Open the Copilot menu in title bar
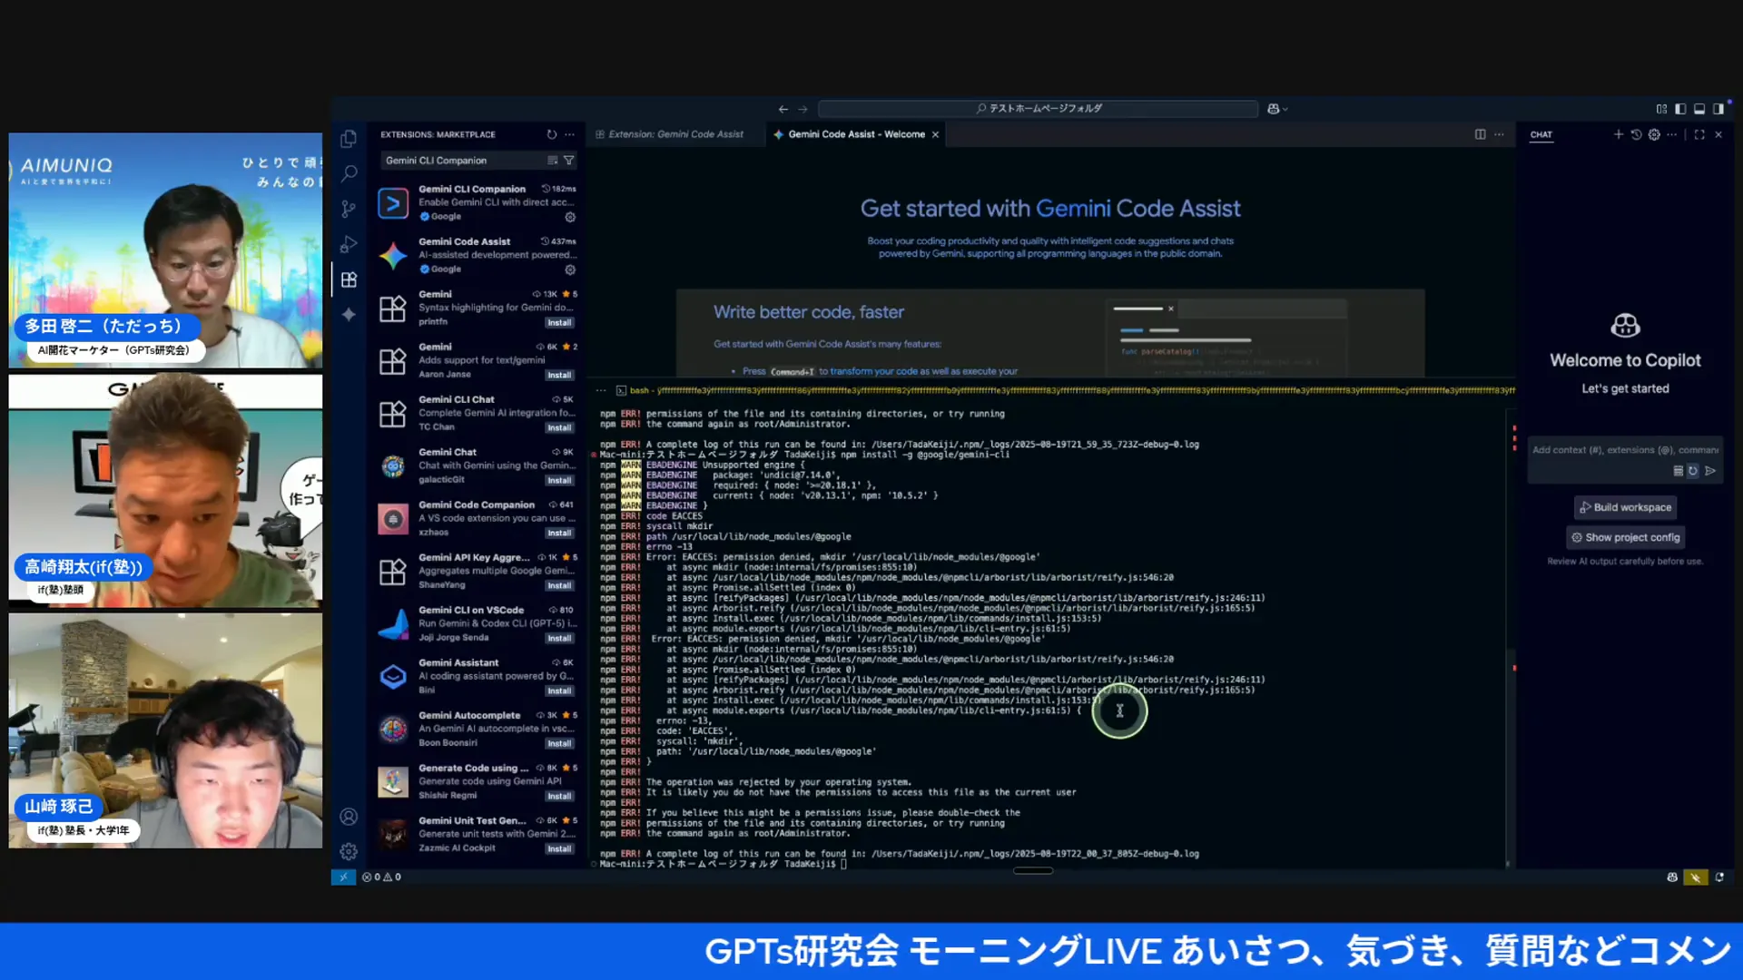 coord(1277,109)
